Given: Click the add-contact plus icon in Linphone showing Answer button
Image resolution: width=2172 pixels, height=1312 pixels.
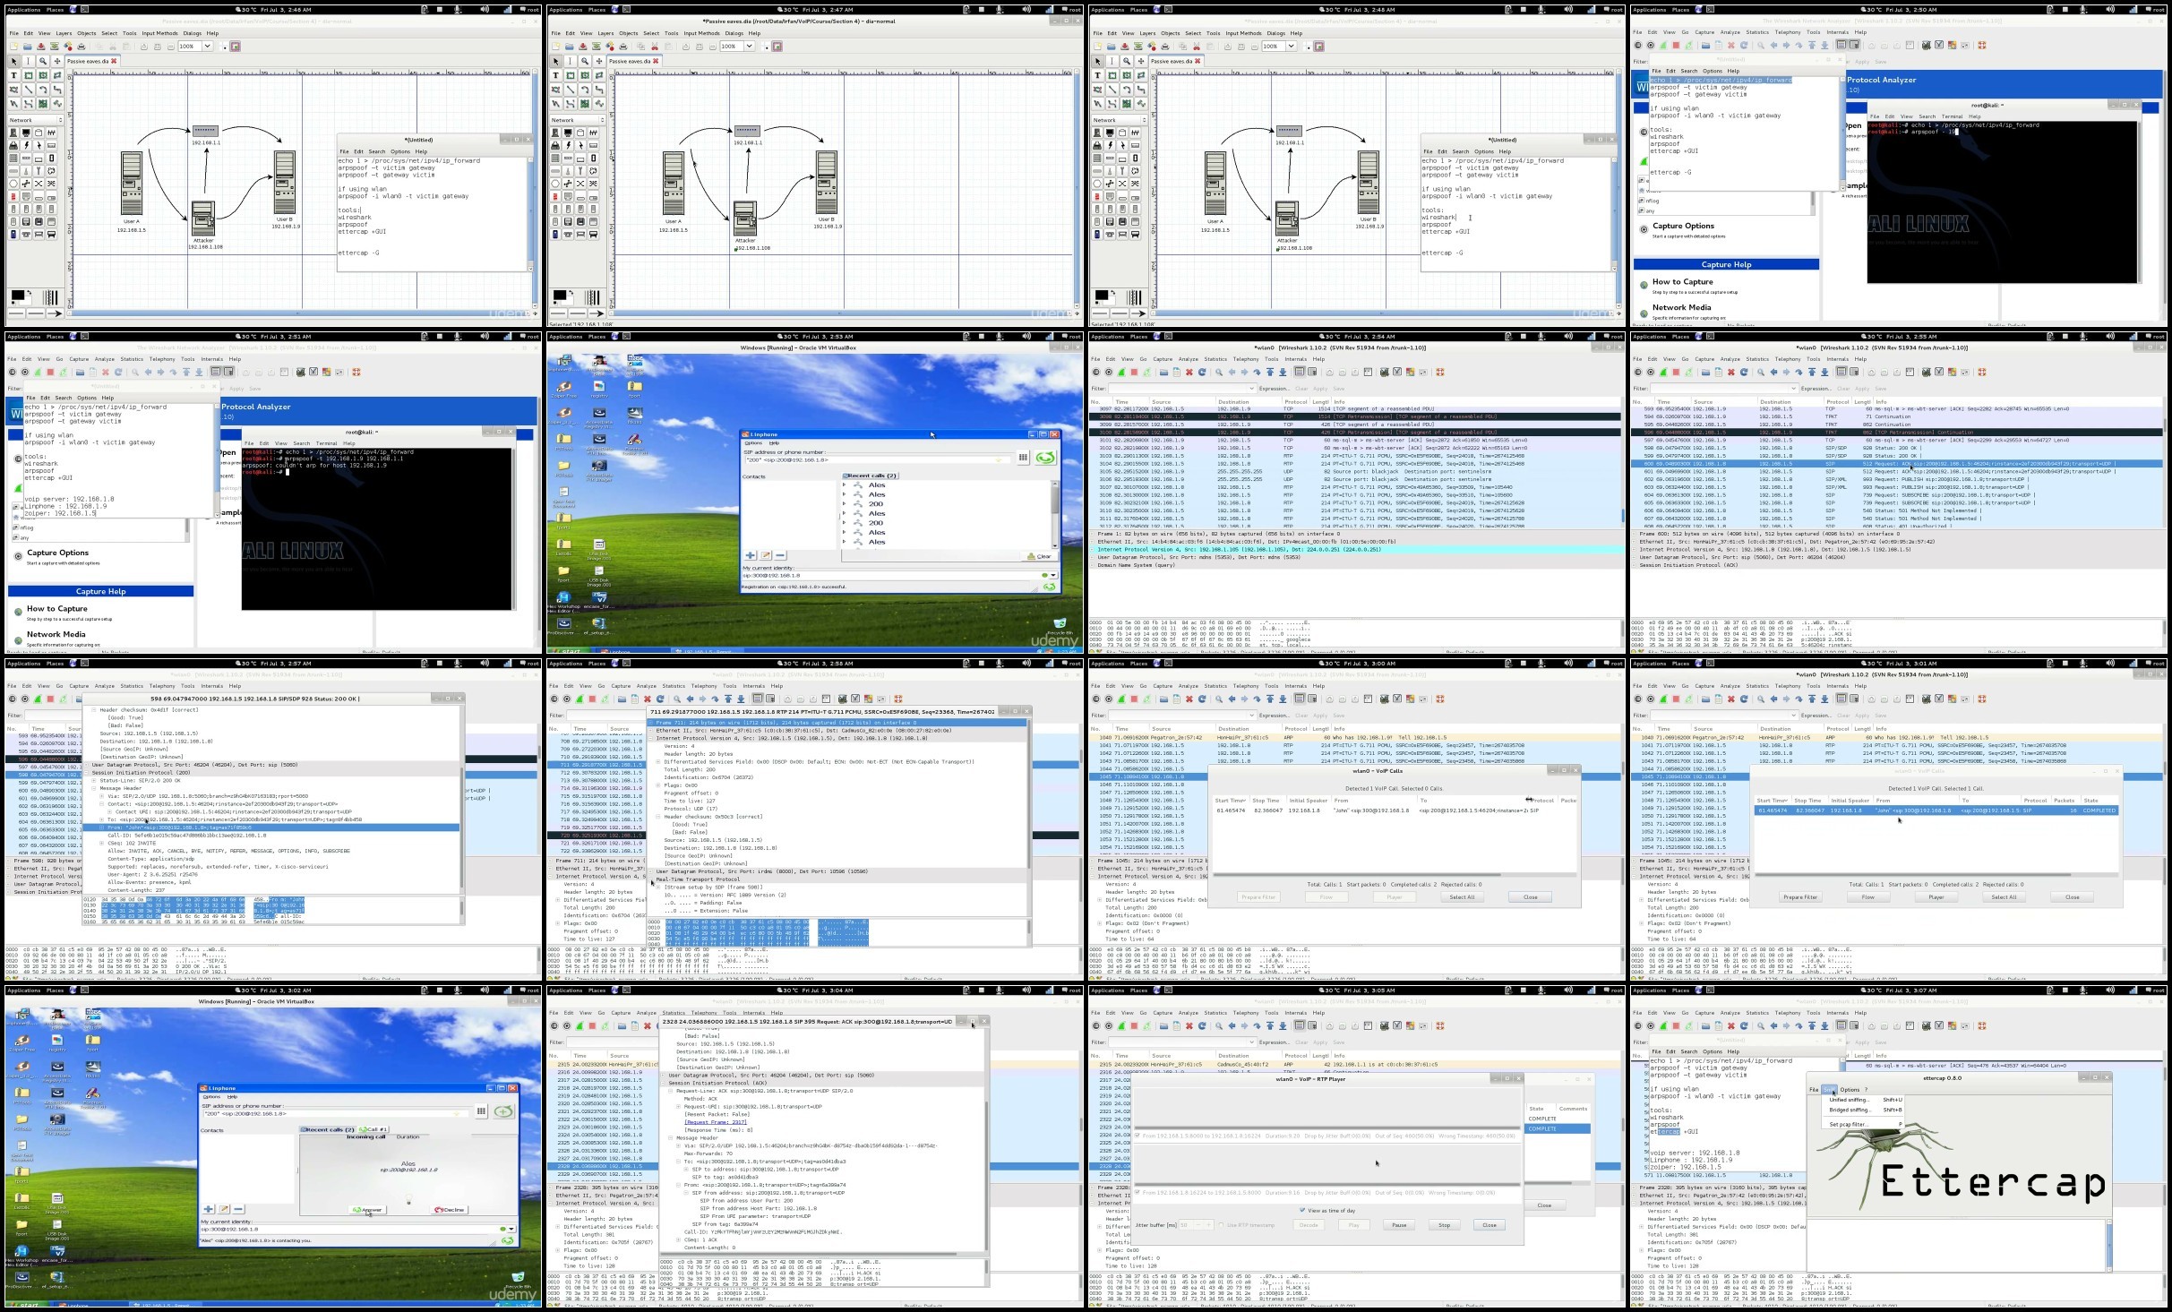Looking at the screenshot, I should [209, 1209].
